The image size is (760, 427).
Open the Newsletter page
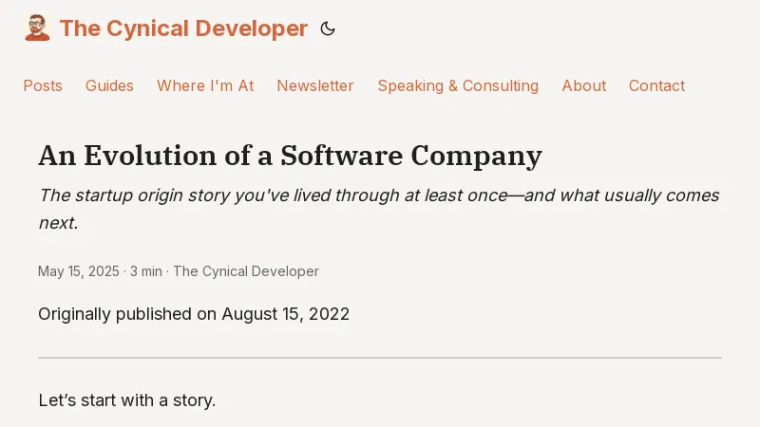[315, 85]
